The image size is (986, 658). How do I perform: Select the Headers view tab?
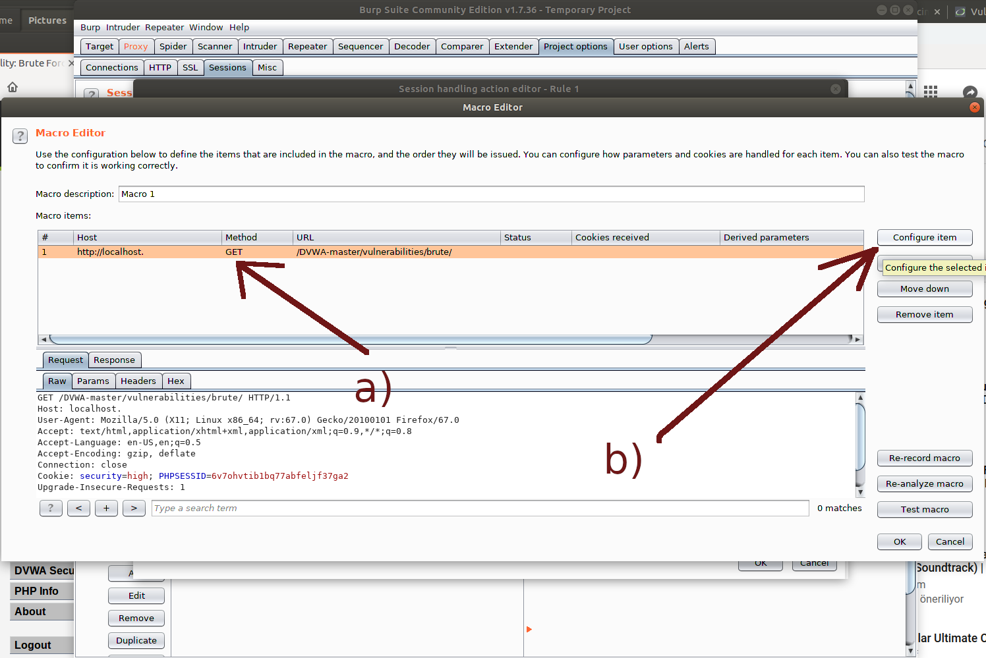coord(138,381)
